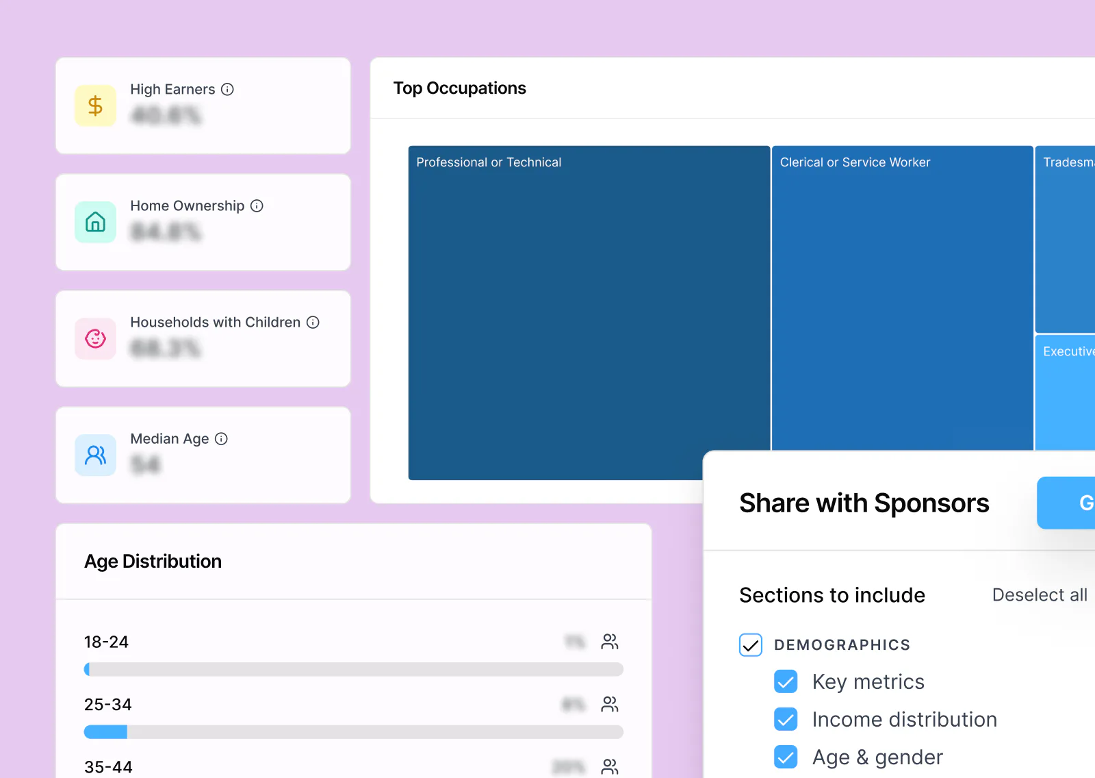Click the green house icon
Viewport: 1095px width, 778px height.
click(95, 222)
